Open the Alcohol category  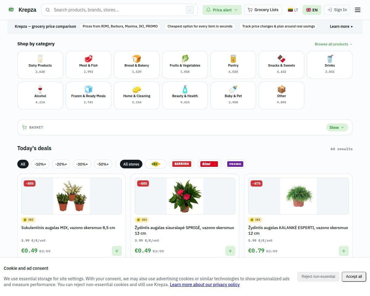click(40, 95)
